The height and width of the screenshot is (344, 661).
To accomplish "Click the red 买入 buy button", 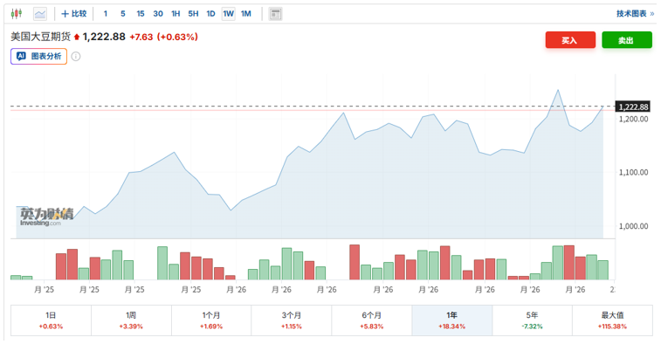I will click(570, 40).
